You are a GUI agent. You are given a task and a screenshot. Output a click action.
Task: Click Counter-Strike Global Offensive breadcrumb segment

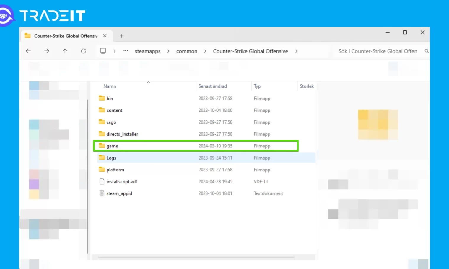point(250,51)
